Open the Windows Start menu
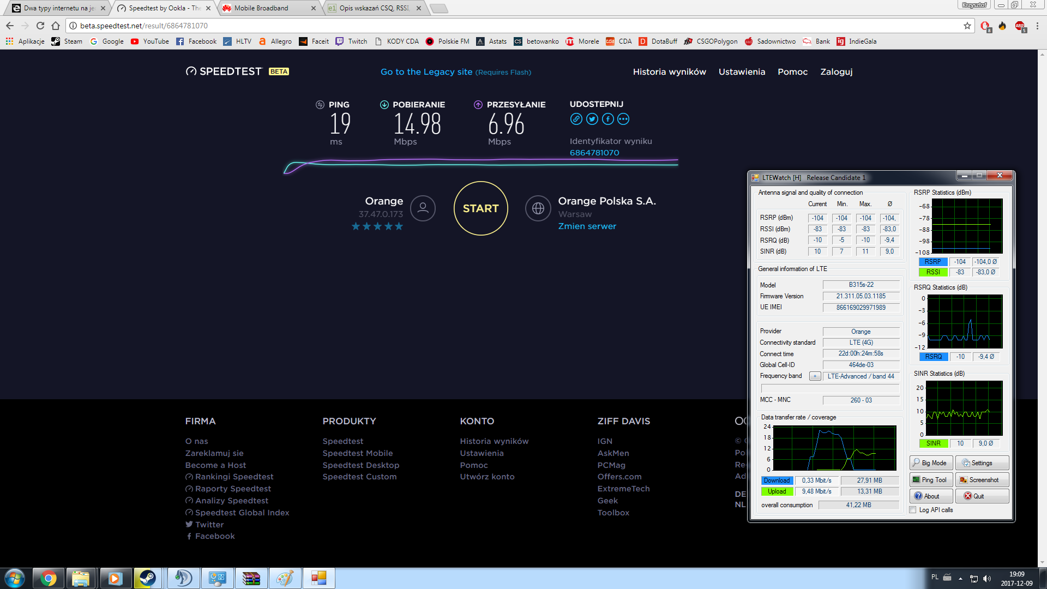 click(x=15, y=578)
